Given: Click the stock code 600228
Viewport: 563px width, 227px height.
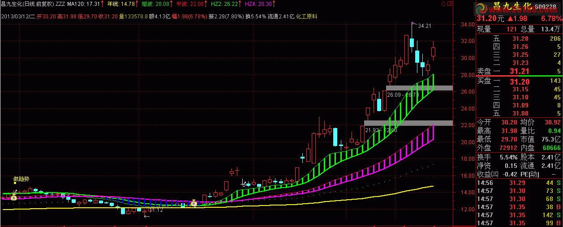Looking at the screenshot, I should (x=545, y=6).
